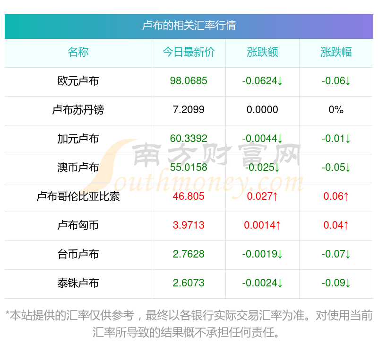The width and height of the screenshot is (378, 347).
Task: Click the price 3.9713
Action: [x=189, y=225]
